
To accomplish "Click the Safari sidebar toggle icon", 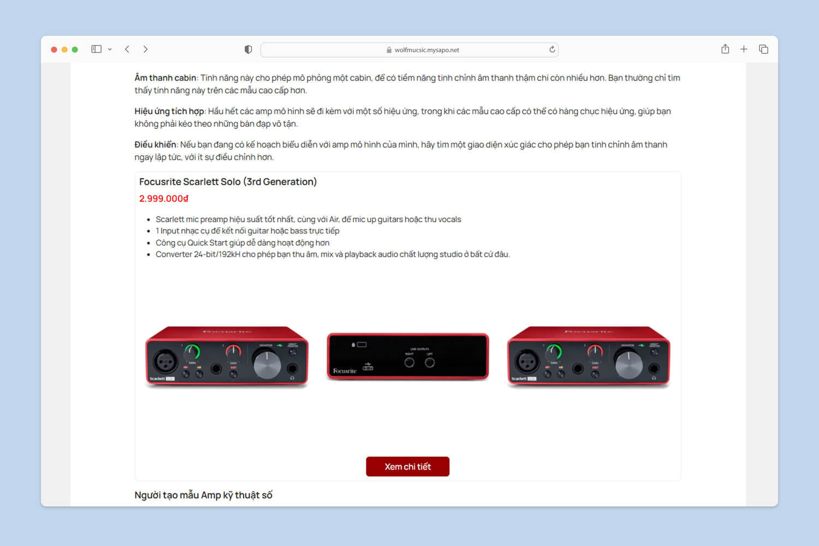I will (97, 49).
